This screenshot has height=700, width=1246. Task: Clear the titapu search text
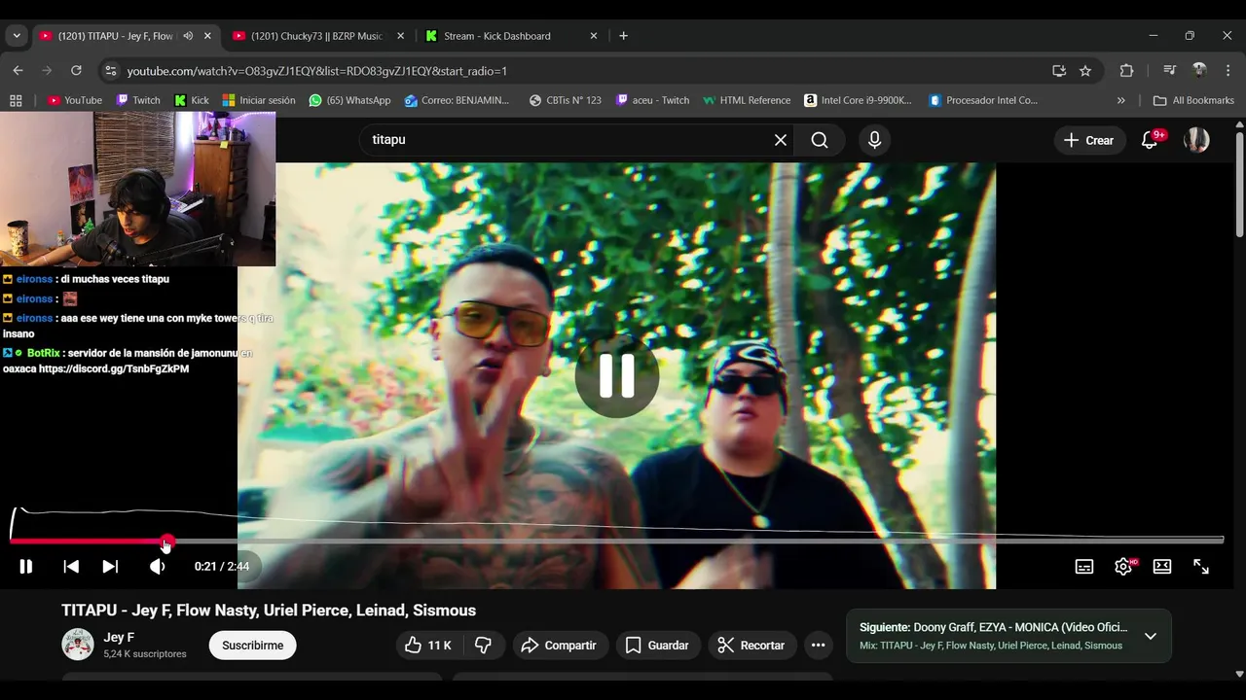781,140
